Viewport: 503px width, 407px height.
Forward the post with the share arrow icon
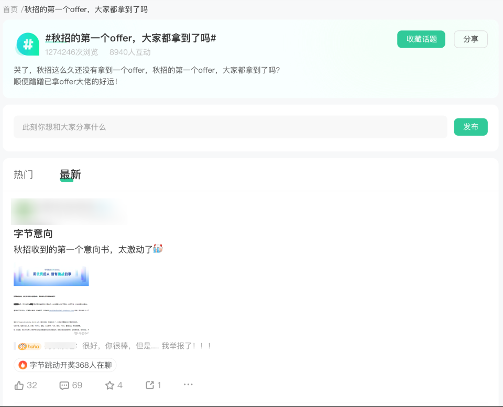point(149,385)
